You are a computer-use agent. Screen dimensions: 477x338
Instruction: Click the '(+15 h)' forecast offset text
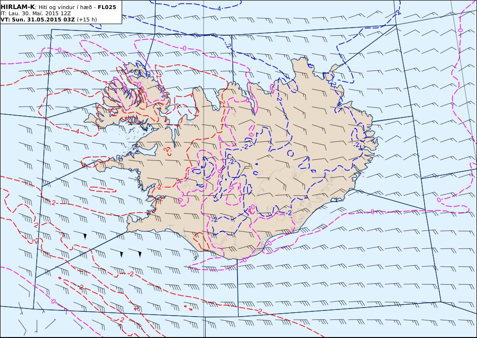[x=87, y=20]
